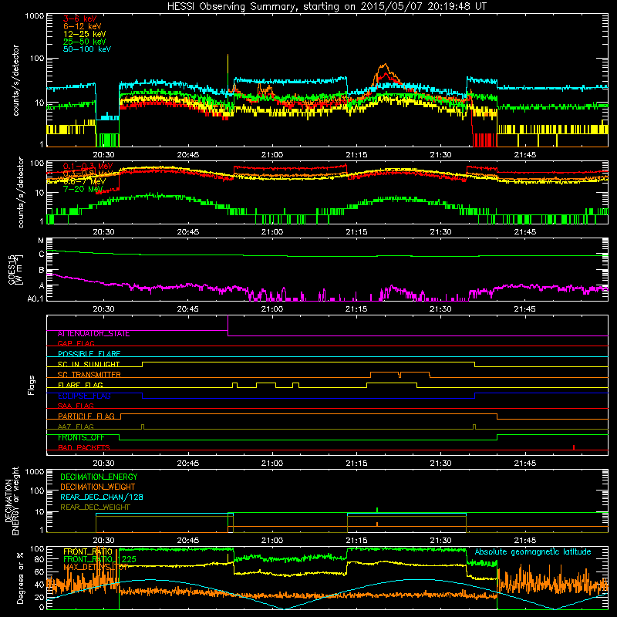Click the 20:30 tick label under GOES panel
This screenshot has width=617, height=617.
tap(103, 309)
